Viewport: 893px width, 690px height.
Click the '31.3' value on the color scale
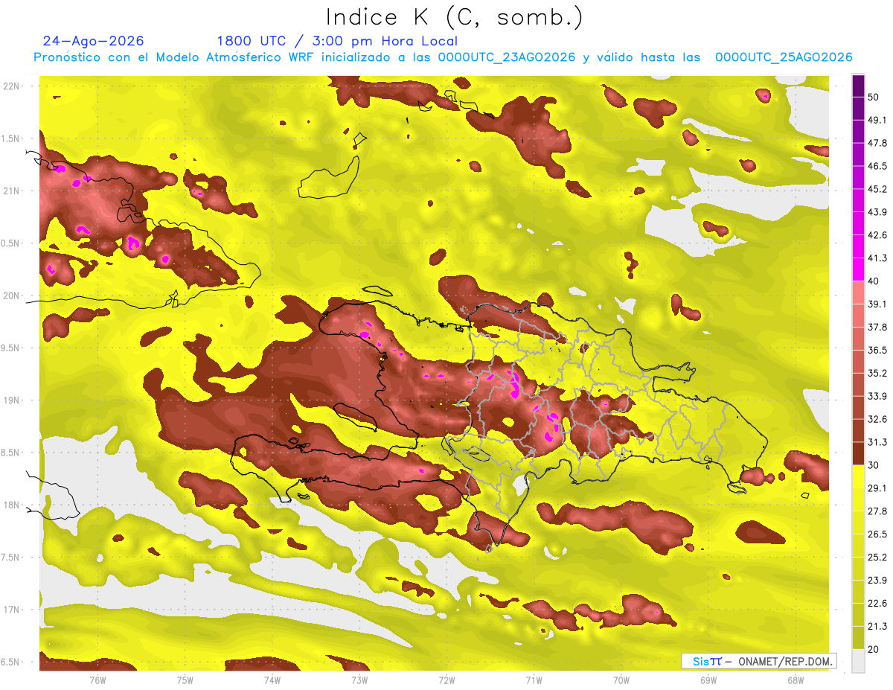[x=877, y=442]
